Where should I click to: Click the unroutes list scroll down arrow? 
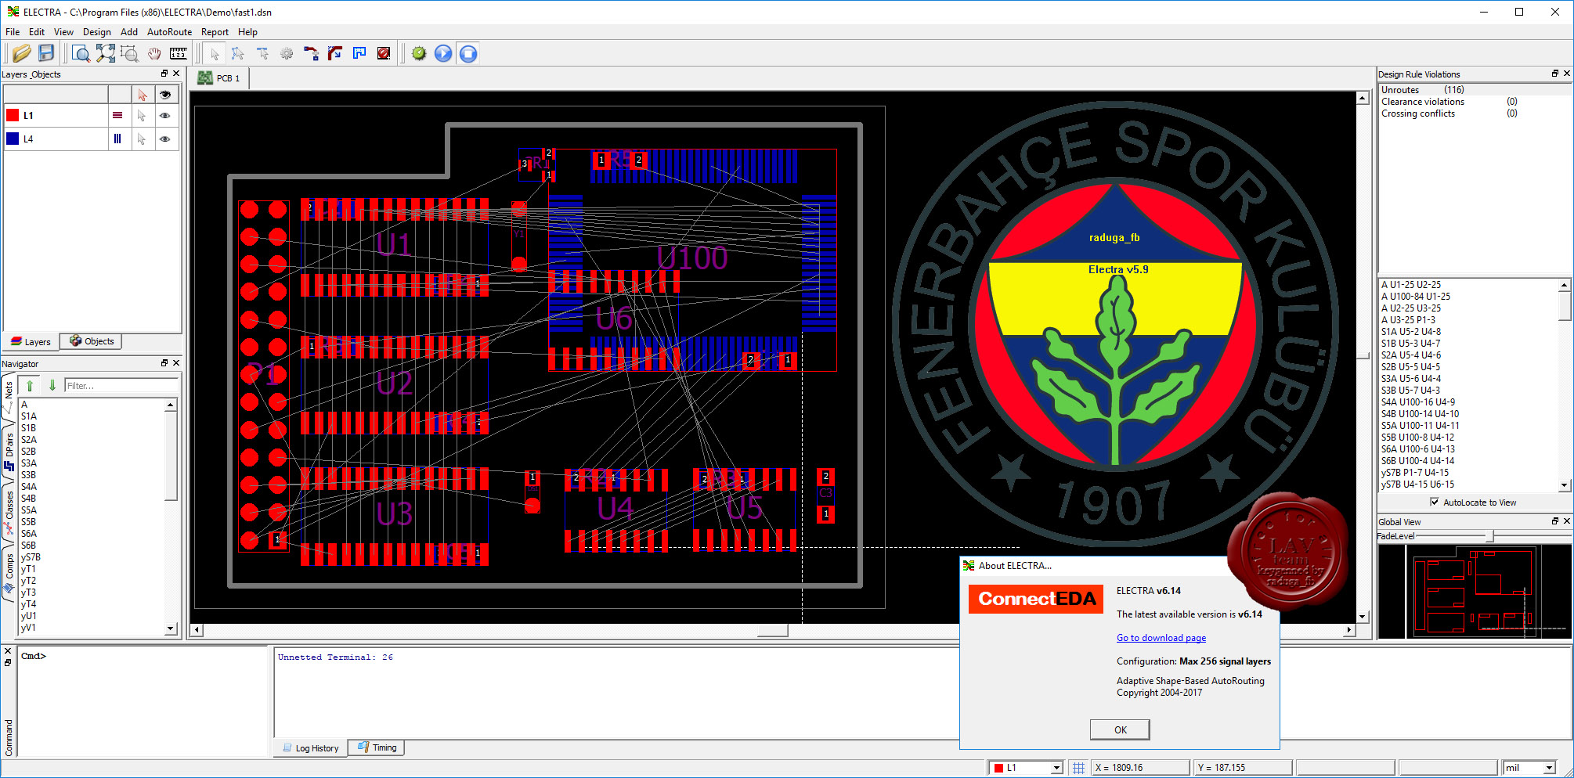click(1564, 485)
